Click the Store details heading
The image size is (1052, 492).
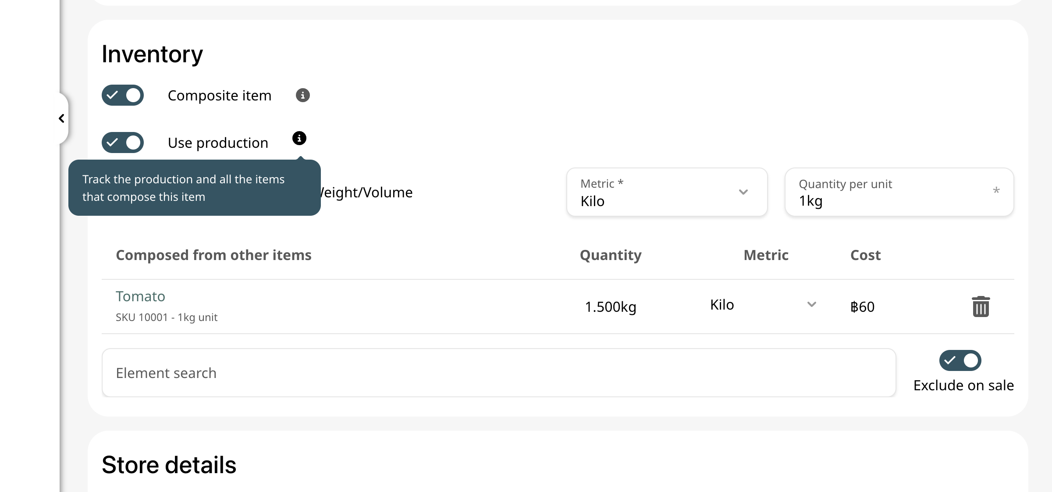pos(169,465)
